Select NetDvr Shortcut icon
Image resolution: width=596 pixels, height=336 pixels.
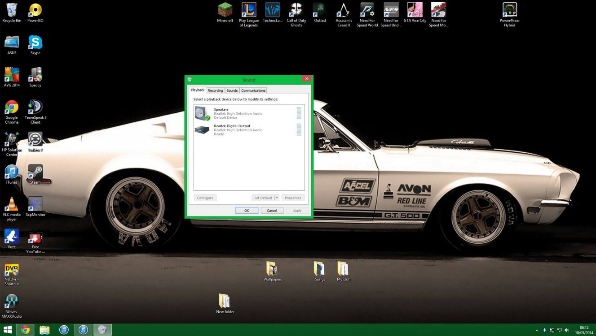pyautogui.click(x=12, y=274)
